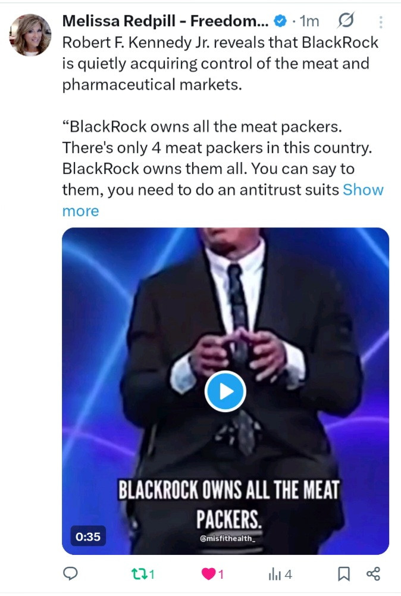Click the retweet count number 1
The height and width of the screenshot is (596, 401).
tap(152, 574)
